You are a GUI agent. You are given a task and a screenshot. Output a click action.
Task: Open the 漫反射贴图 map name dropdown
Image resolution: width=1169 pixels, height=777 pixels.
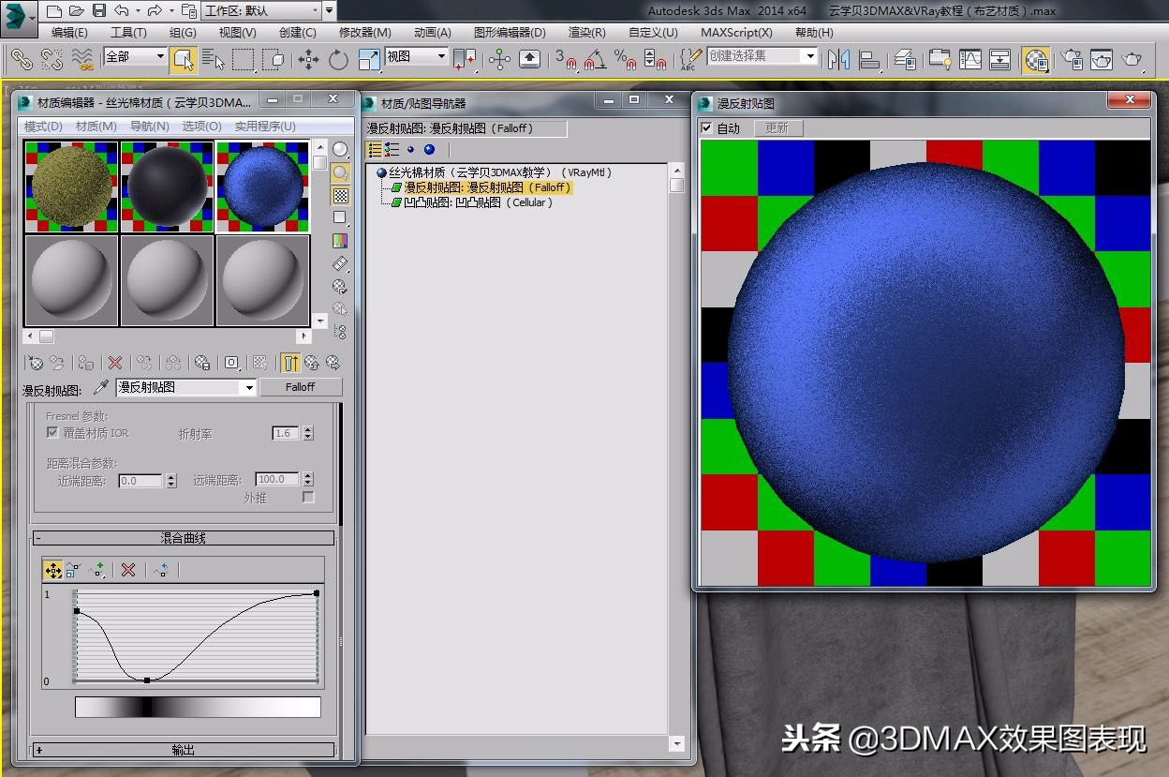[248, 387]
